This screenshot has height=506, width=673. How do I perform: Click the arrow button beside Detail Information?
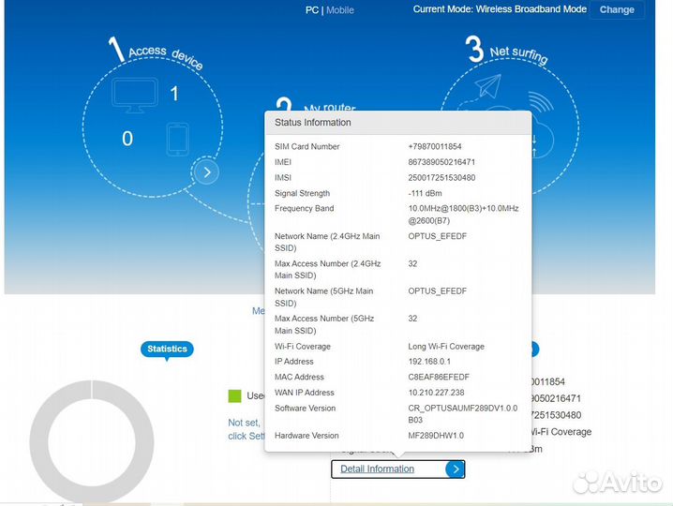tap(455, 469)
